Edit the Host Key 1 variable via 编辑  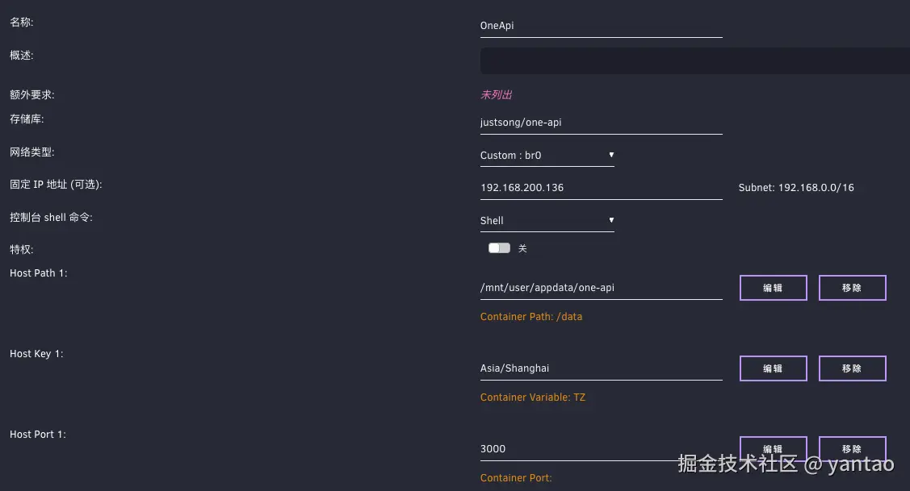pos(773,368)
